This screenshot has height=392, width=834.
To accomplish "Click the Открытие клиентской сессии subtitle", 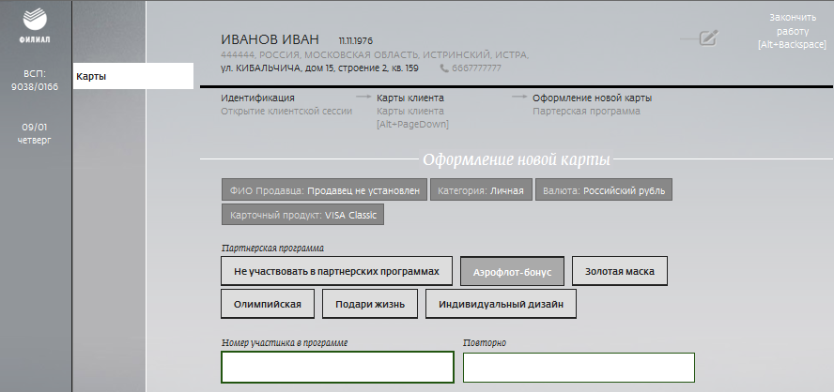I will coord(286,111).
